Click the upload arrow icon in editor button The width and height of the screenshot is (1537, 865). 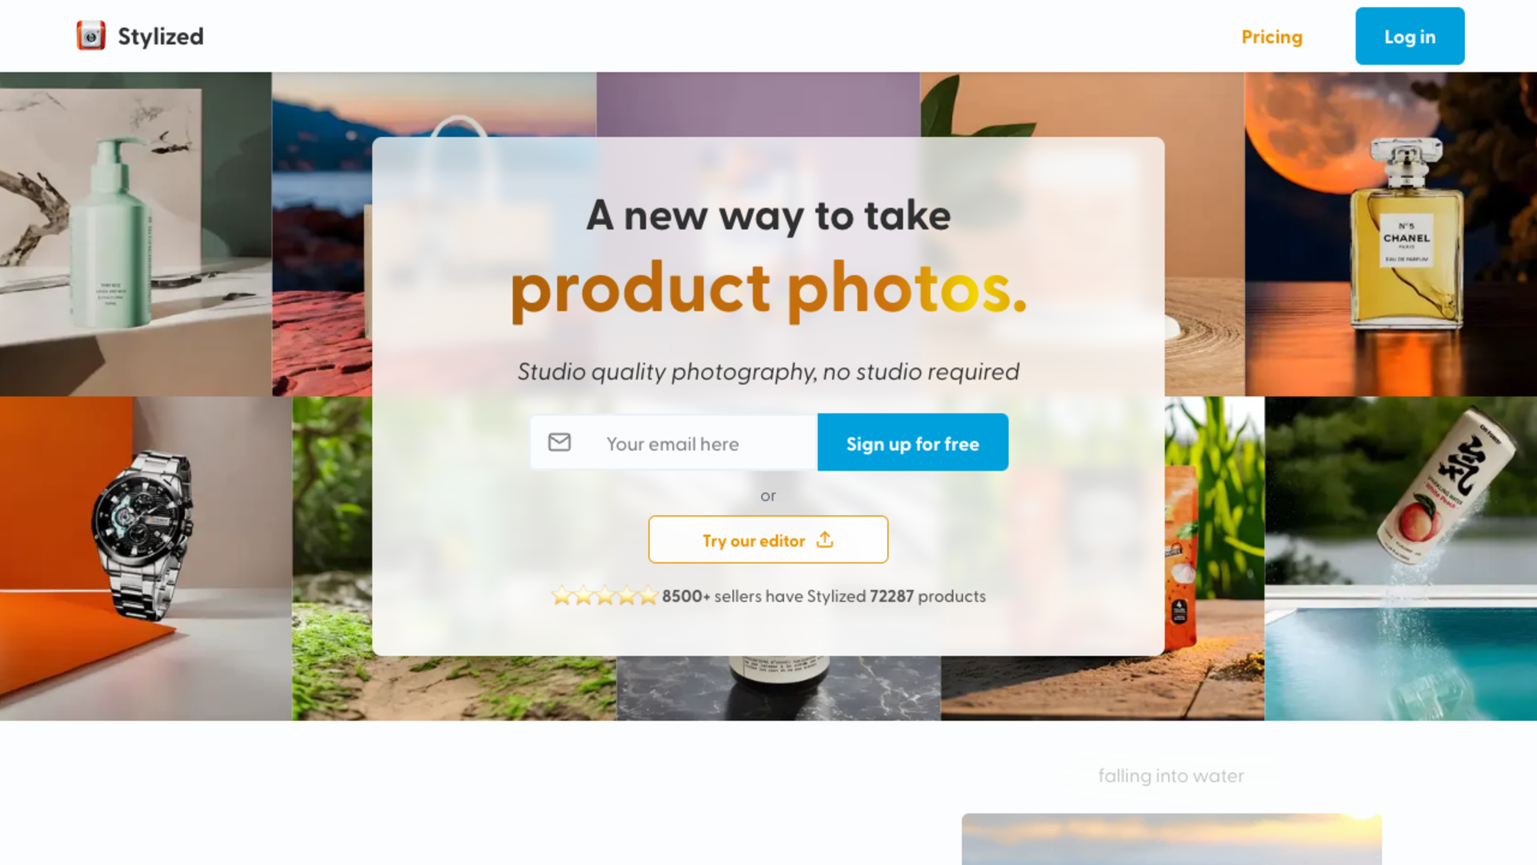point(825,540)
